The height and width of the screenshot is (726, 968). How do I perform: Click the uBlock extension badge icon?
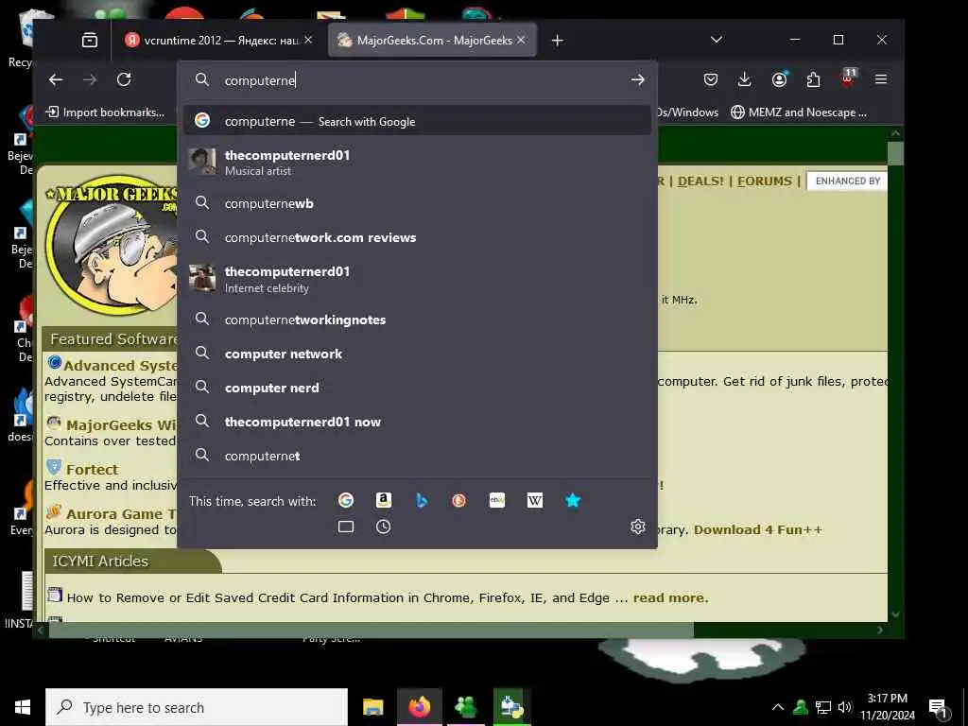848,78
